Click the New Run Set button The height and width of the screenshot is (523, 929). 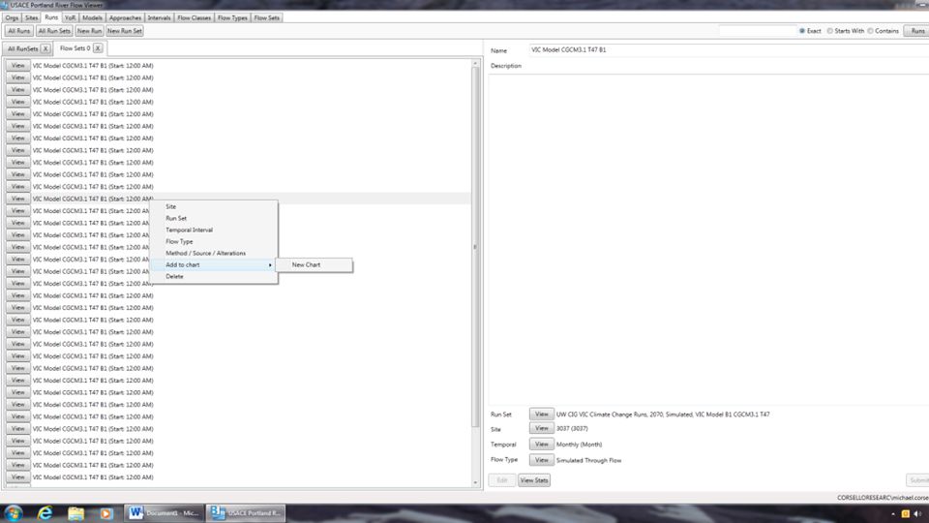(x=125, y=31)
